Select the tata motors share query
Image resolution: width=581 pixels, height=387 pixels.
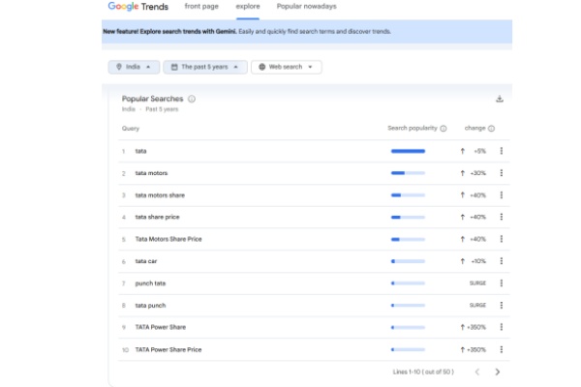[x=160, y=195]
